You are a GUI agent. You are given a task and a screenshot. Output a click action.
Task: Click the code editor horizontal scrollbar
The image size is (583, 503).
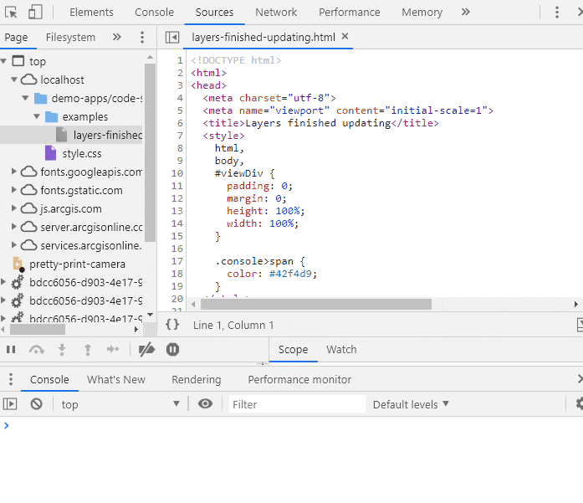316,305
